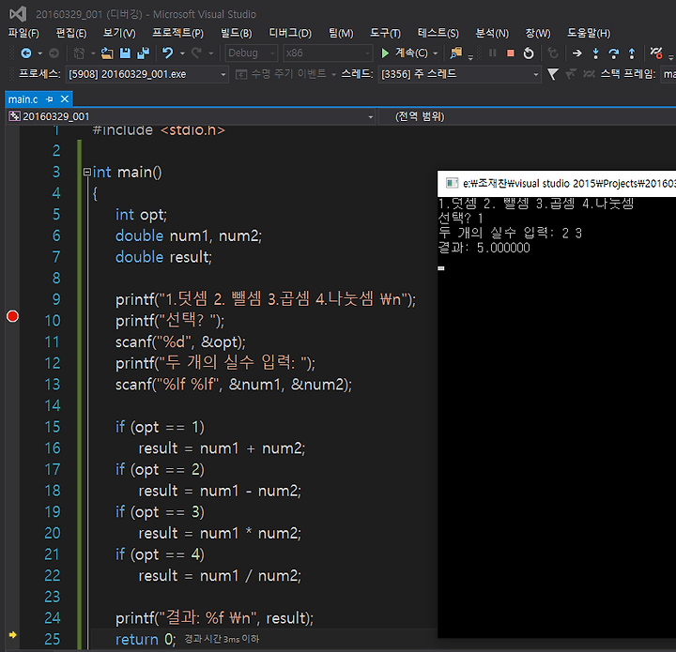Toggle the red breakpoint on line 10
The width and height of the screenshot is (676, 652).
[12, 316]
